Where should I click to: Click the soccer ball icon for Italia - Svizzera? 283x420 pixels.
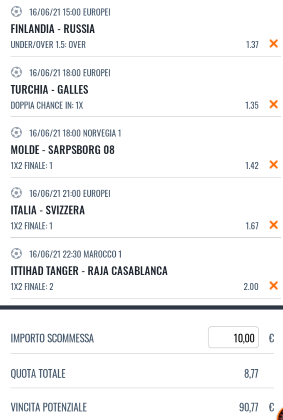[16, 193]
